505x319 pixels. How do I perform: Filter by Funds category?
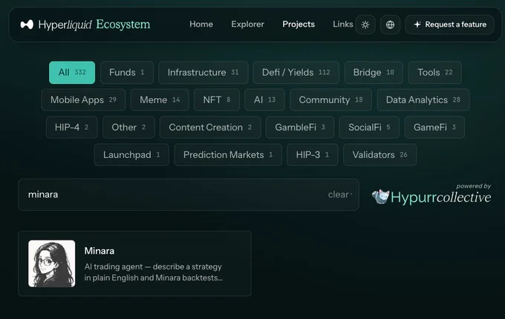coord(127,73)
